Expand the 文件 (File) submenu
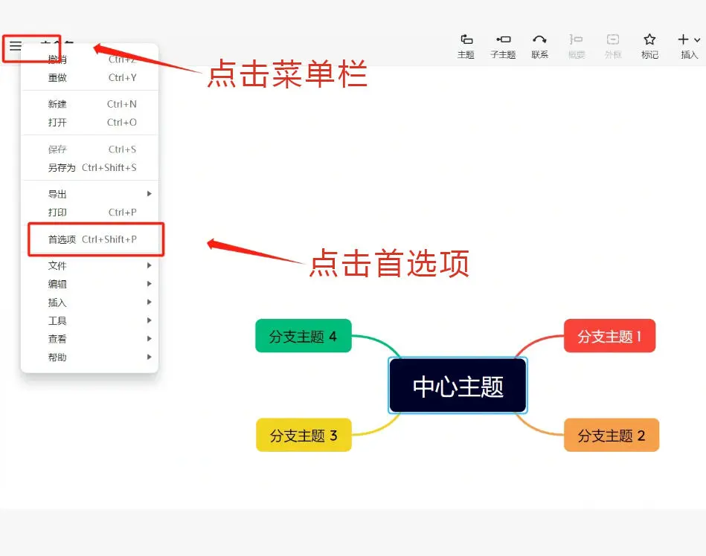This screenshot has width=706, height=556. (x=57, y=265)
